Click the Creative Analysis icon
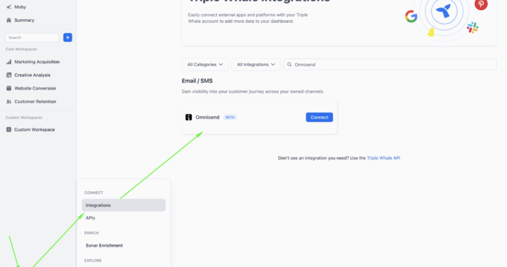Screen dimensions: 507x267 [9, 75]
